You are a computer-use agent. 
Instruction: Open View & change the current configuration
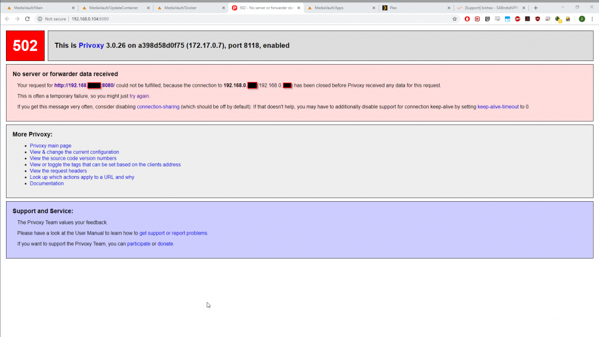click(x=74, y=152)
